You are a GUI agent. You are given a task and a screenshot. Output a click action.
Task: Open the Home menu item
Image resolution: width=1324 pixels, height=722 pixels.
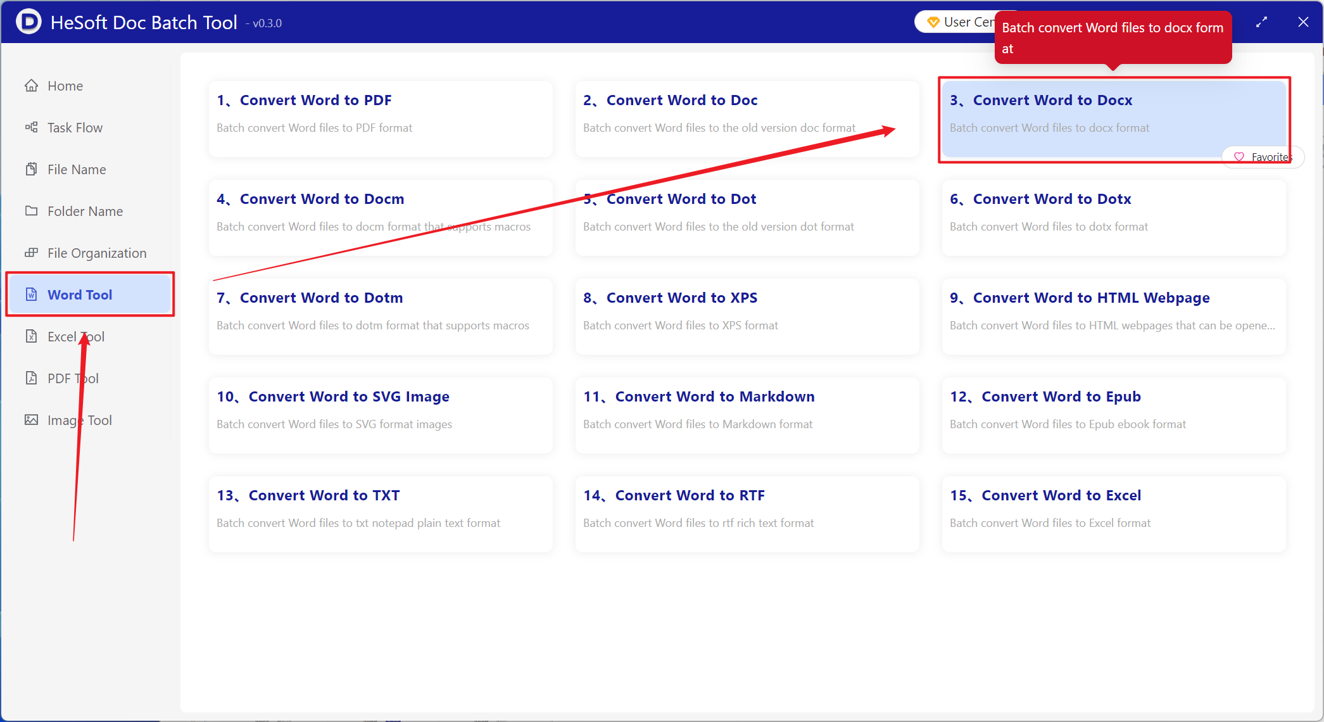pos(89,85)
